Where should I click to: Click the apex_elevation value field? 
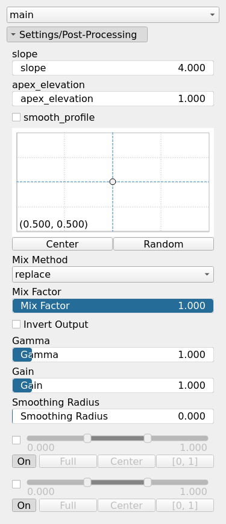113,98
